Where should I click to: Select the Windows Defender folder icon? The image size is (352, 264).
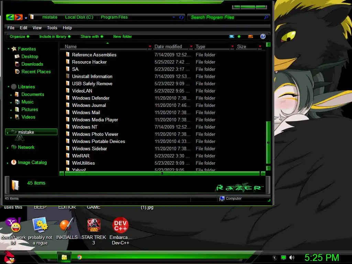coord(68,98)
